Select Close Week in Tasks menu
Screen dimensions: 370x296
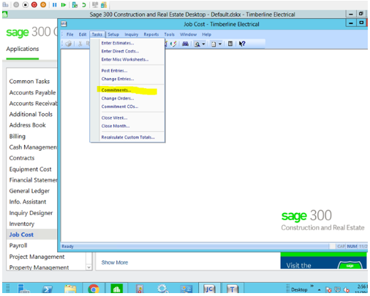click(x=114, y=118)
